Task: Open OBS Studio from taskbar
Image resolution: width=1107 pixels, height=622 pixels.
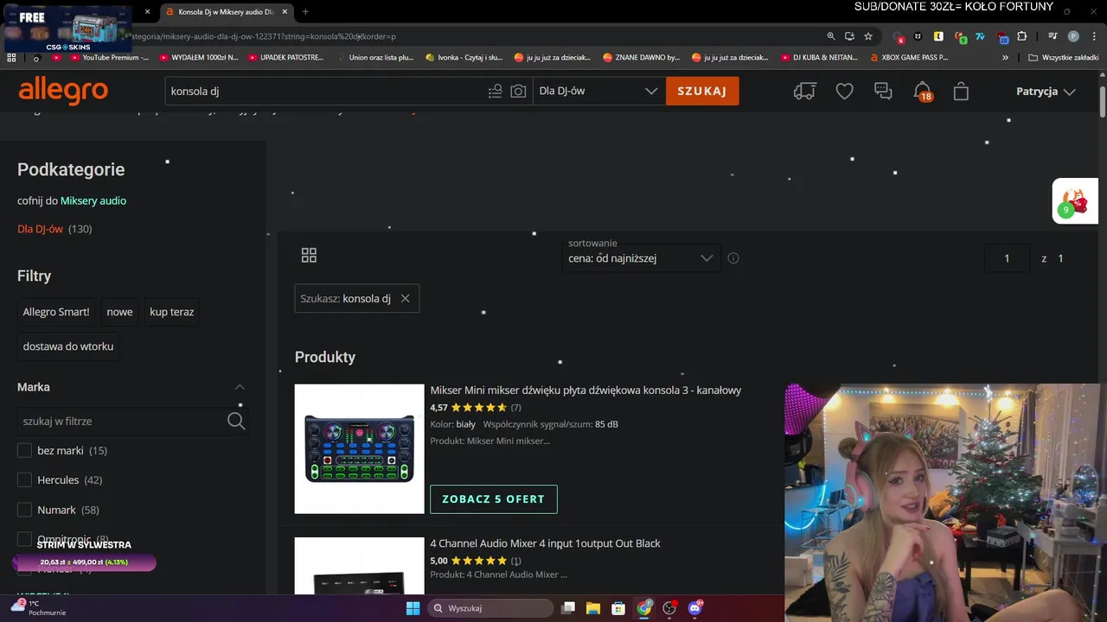Action: tap(669, 607)
